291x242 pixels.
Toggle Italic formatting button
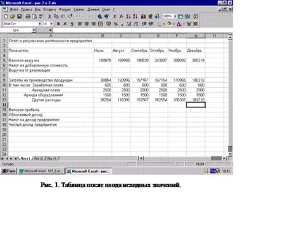point(65,24)
